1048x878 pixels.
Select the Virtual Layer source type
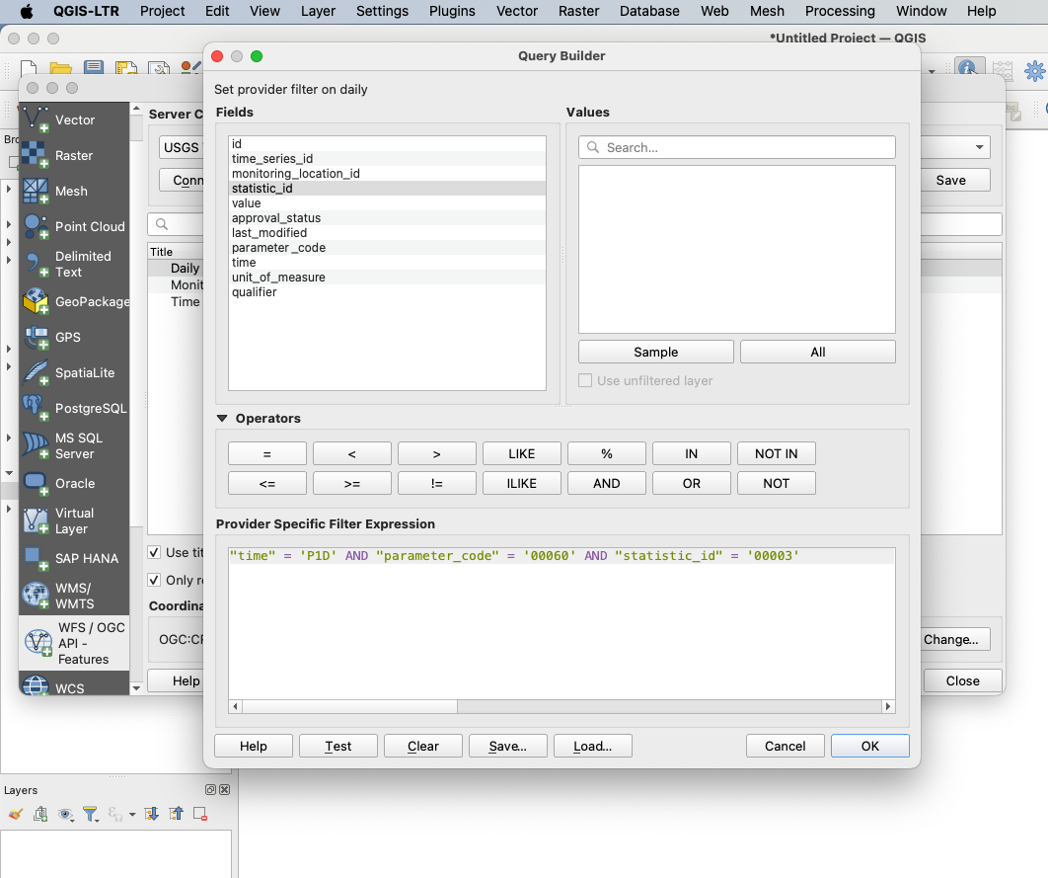point(74,520)
